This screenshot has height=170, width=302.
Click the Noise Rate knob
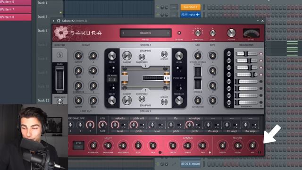tap(60, 102)
